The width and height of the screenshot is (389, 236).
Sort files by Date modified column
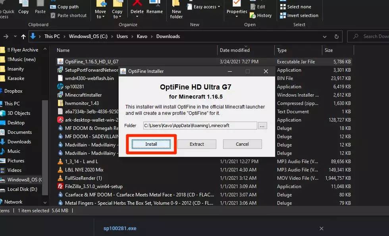(235, 50)
